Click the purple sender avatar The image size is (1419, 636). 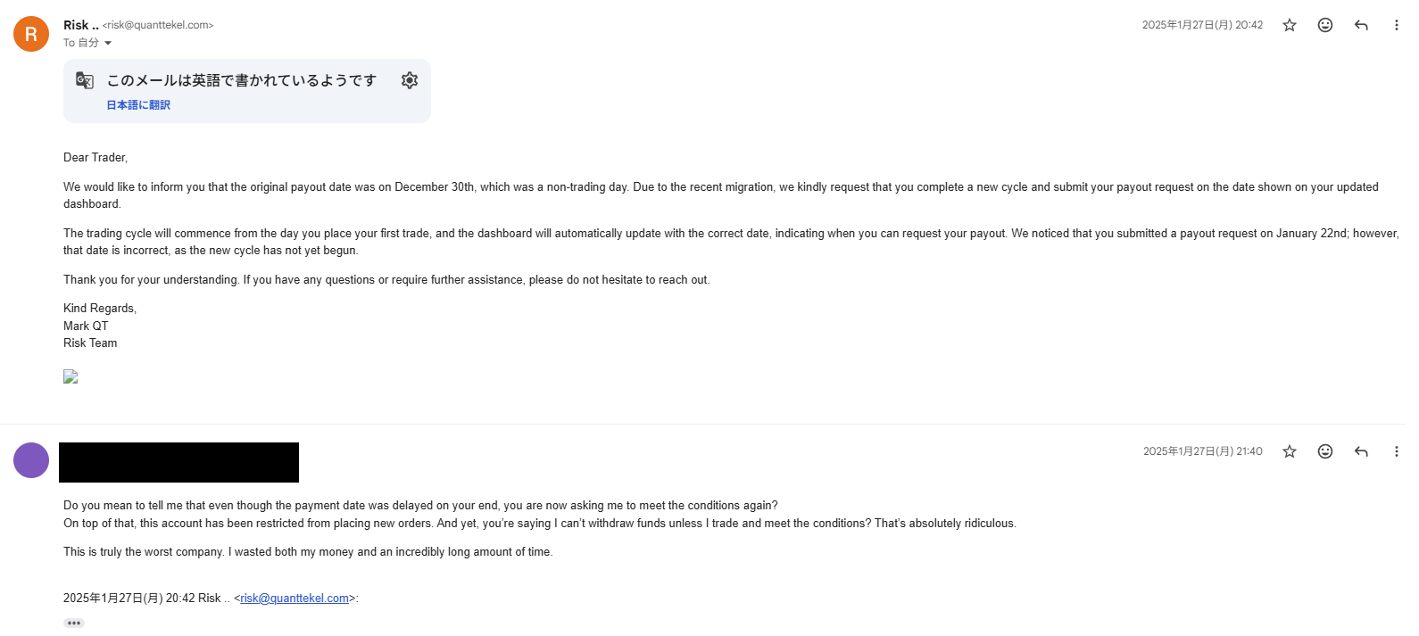coord(31,460)
